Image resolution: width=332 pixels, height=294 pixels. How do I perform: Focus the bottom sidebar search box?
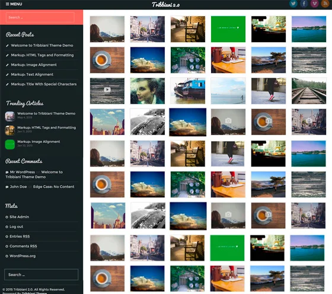click(x=41, y=274)
